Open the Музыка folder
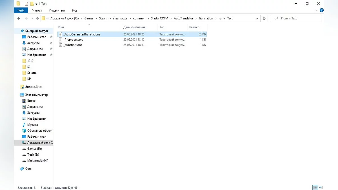This screenshot has width=338, height=190. coord(32,125)
